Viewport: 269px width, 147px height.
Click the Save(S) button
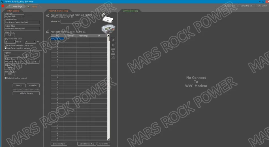[19, 85]
